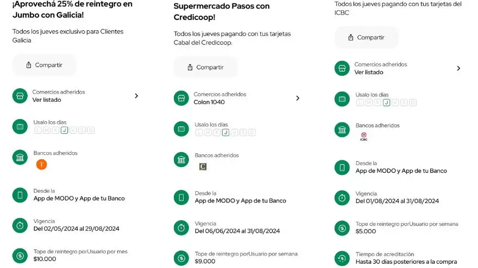Share the ICBC promo with Compartir
This screenshot has width=478, height=268.
pyautogui.click(x=367, y=37)
